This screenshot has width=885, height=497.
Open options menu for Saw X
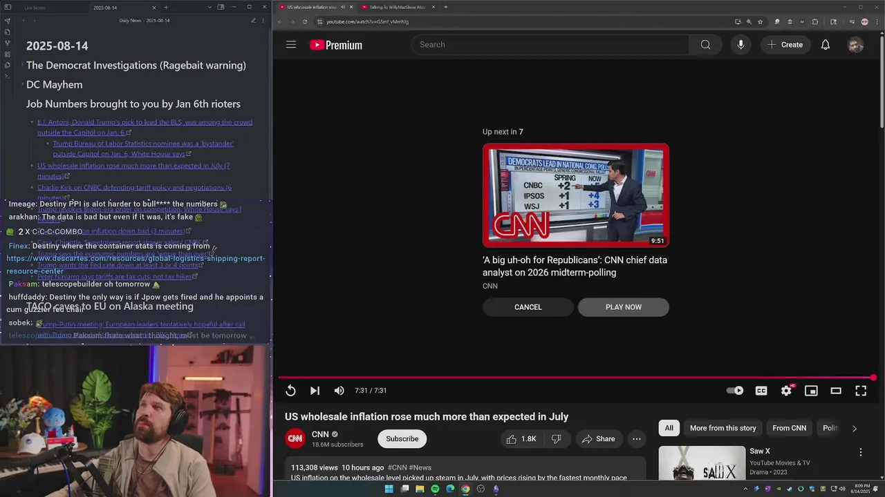pyautogui.click(x=861, y=452)
